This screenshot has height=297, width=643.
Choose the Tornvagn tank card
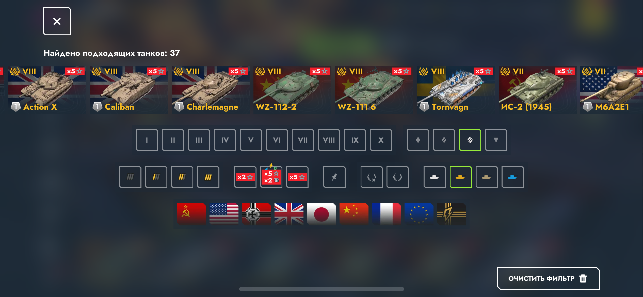(x=456, y=90)
